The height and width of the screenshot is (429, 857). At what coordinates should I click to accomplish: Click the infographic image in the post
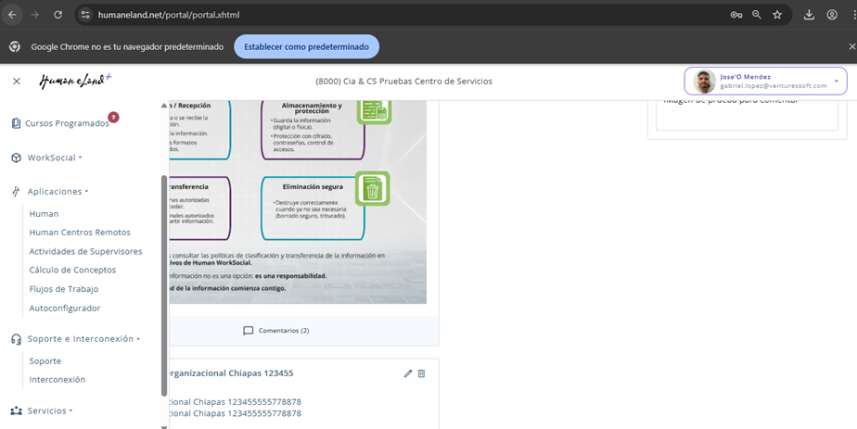pyautogui.click(x=295, y=202)
